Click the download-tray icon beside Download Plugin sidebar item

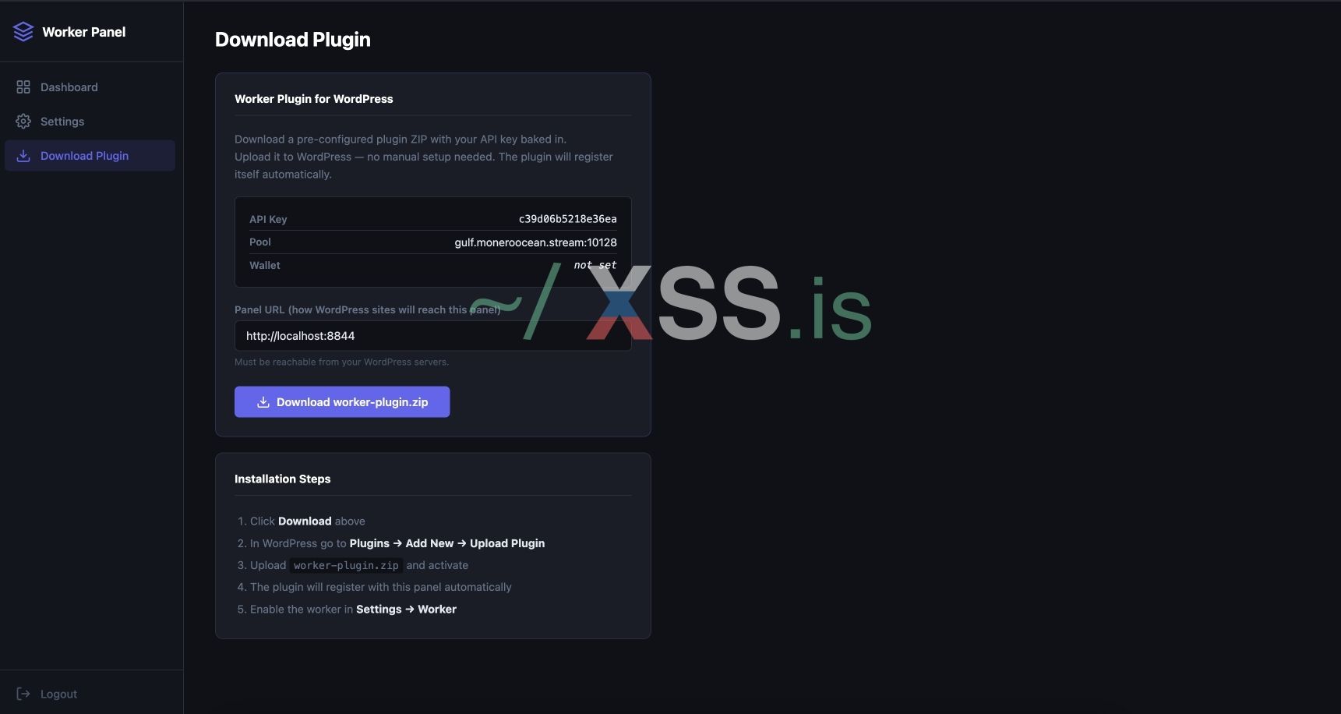pyautogui.click(x=23, y=156)
